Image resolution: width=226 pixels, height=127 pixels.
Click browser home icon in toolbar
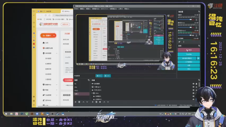[x=49, y=15]
